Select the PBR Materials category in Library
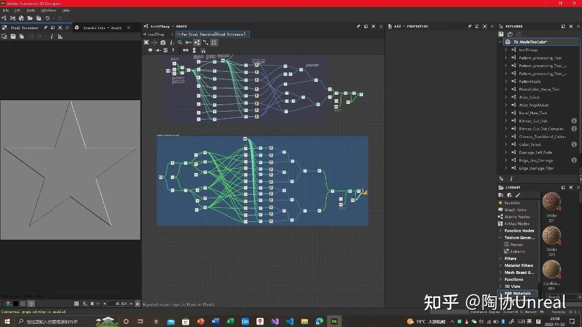The height and width of the screenshot is (327, 582). coord(518,293)
